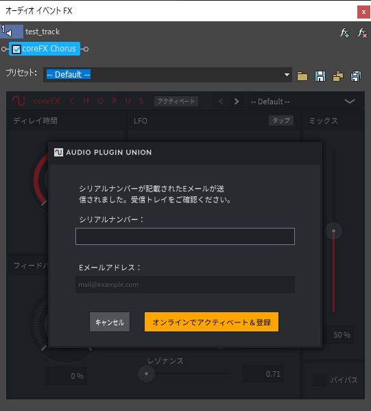Go to previous preset with left arrow
This screenshot has width=371, height=411.
[221, 102]
